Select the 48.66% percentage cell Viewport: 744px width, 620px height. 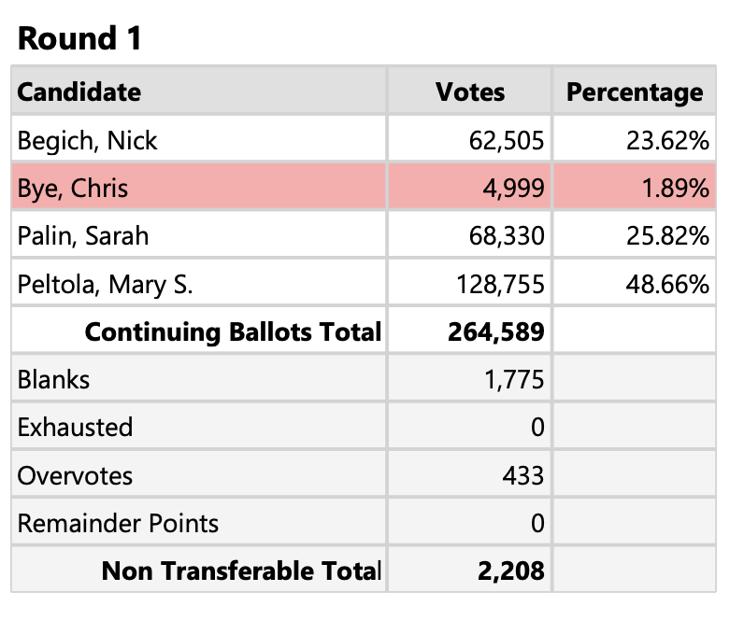click(x=667, y=285)
